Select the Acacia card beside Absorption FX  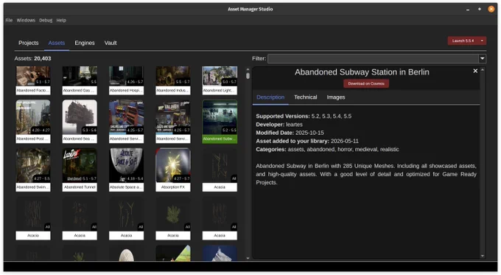pyautogui.click(x=220, y=170)
